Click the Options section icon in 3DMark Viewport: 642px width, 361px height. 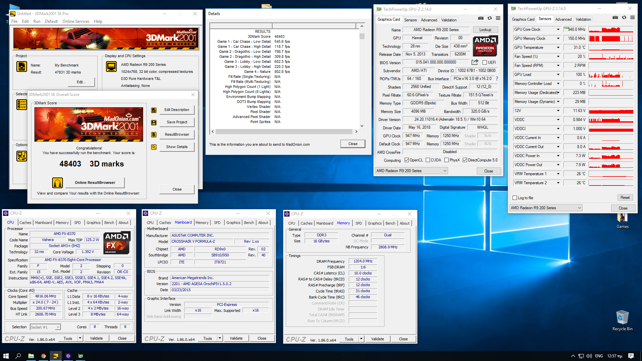point(22,156)
